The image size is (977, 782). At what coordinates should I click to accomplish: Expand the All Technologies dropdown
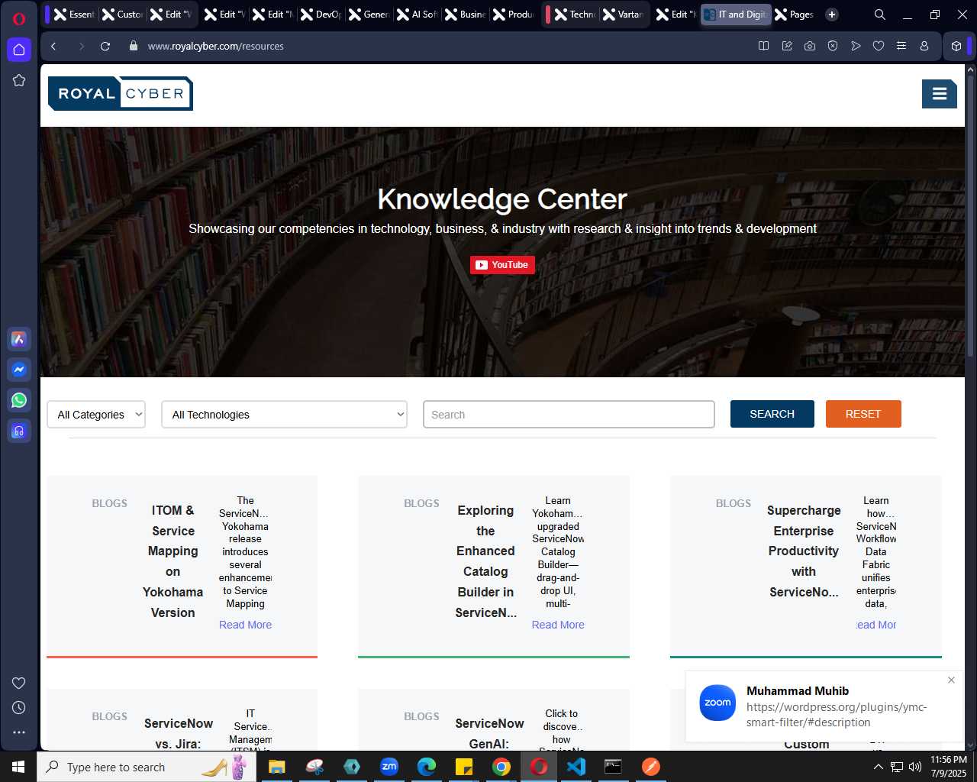click(284, 415)
